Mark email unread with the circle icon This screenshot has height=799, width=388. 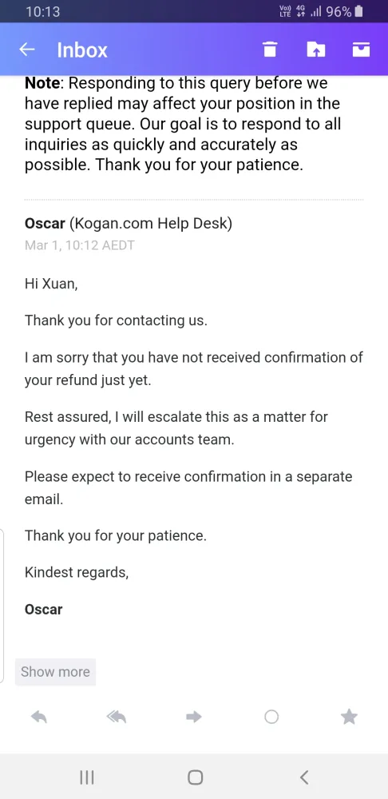(x=271, y=717)
